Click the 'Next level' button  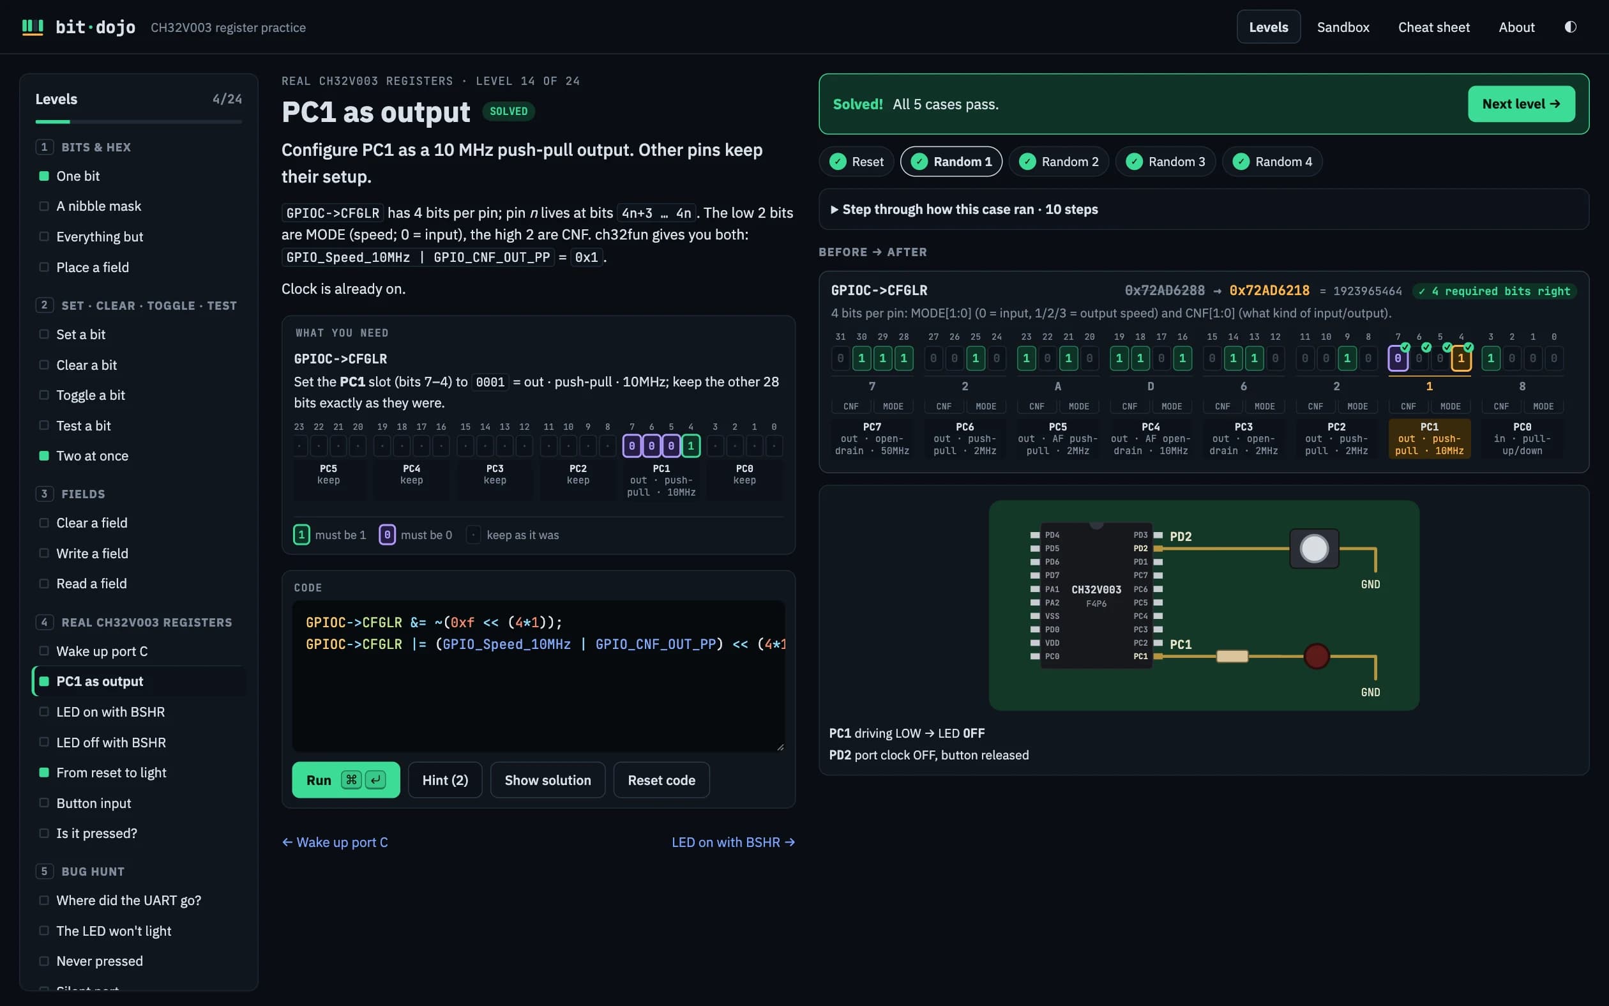(x=1521, y=103)
